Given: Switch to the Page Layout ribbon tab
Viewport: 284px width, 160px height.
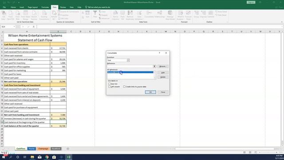Looking at the screenshot, I should pos(32,7).
